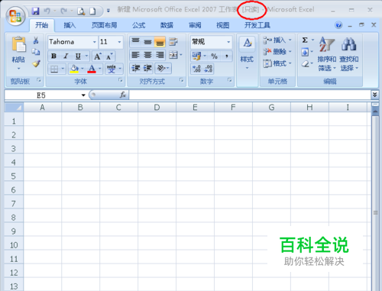Toggle underline formatting
Screen dimensions: 382x291
point(78,56)
